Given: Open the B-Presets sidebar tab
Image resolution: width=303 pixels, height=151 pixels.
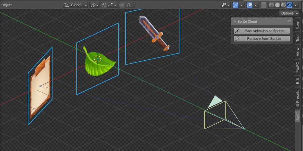Looking at the screenshot, I should pos(298,98).
